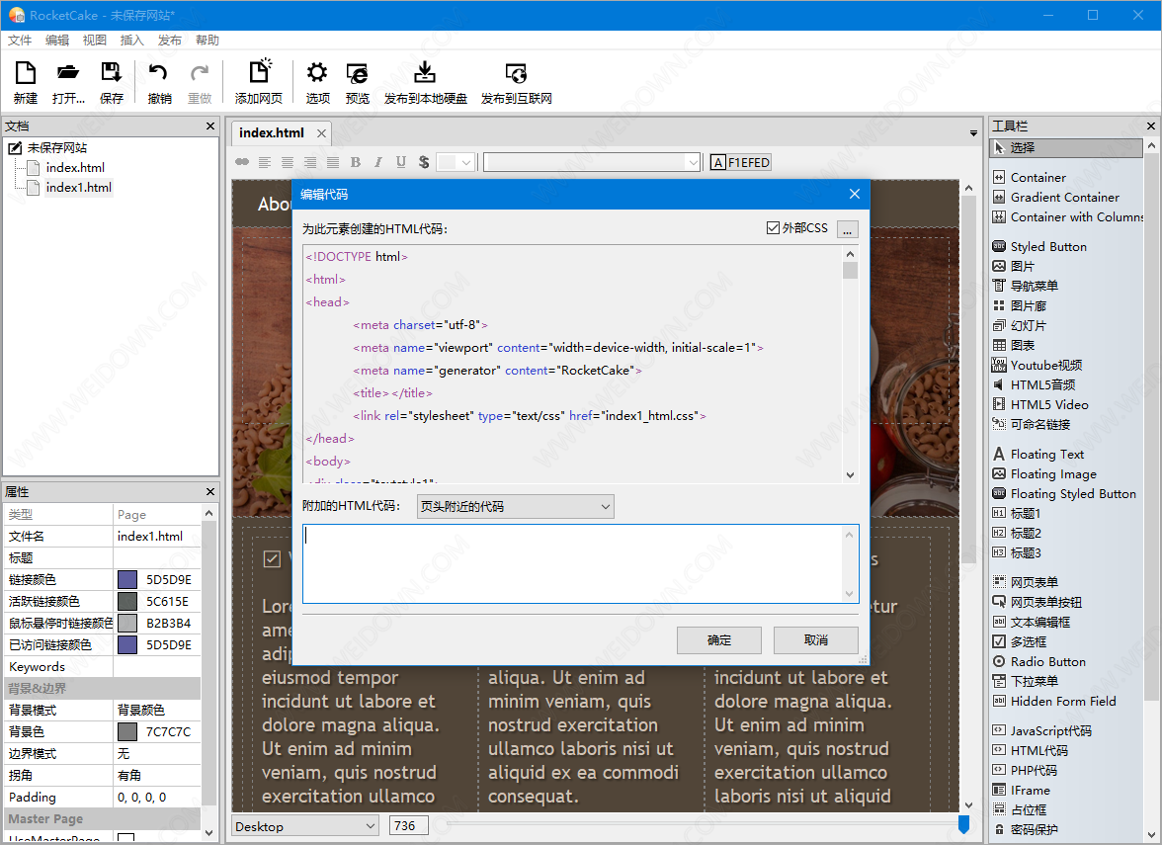Screen dimensions: 1162x845
Task: Switch to the index.html tab
Action: 272,132
